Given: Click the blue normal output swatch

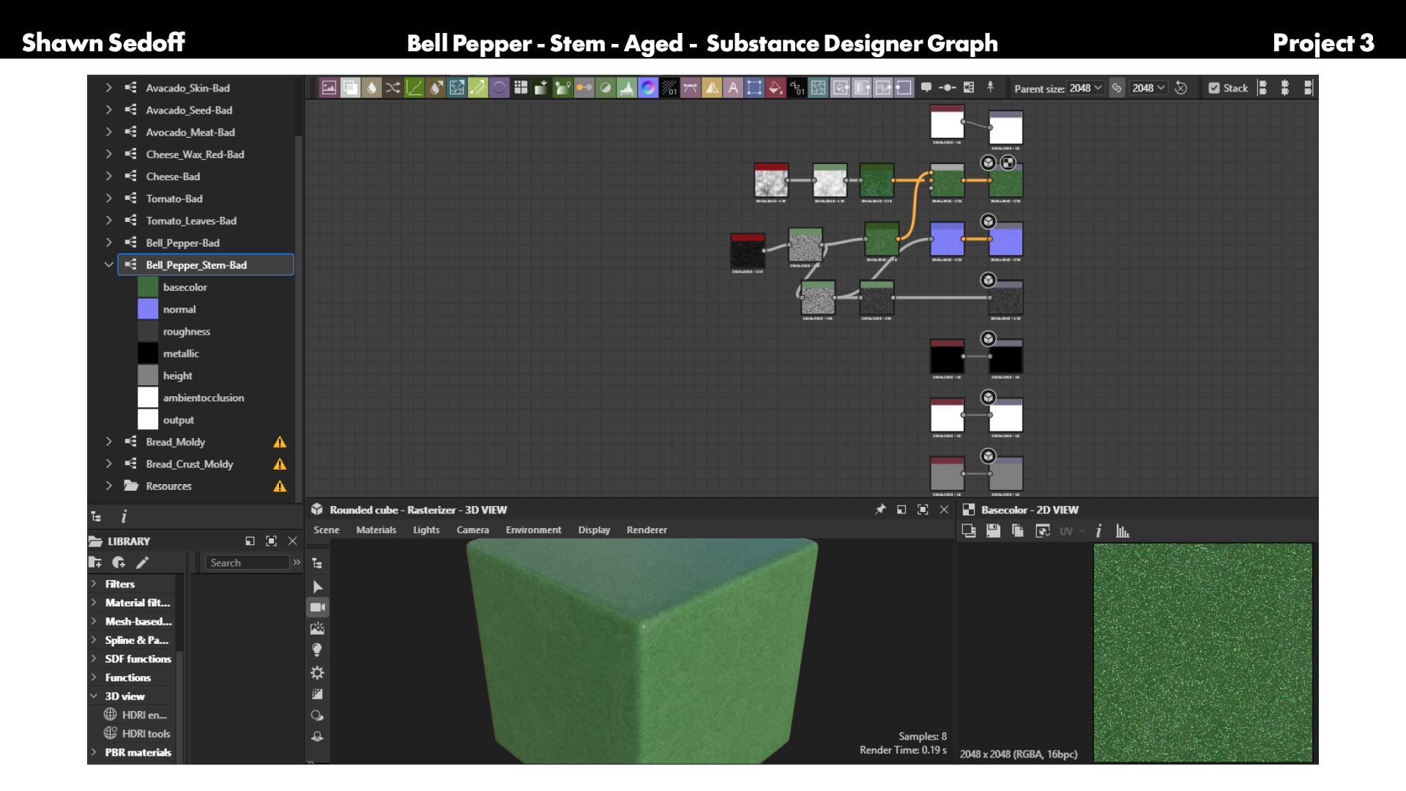Looking at the screenshot, I should coord(148,309).
